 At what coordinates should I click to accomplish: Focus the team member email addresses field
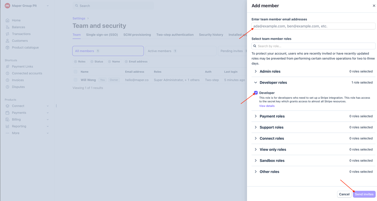click(x=313, y=26)
